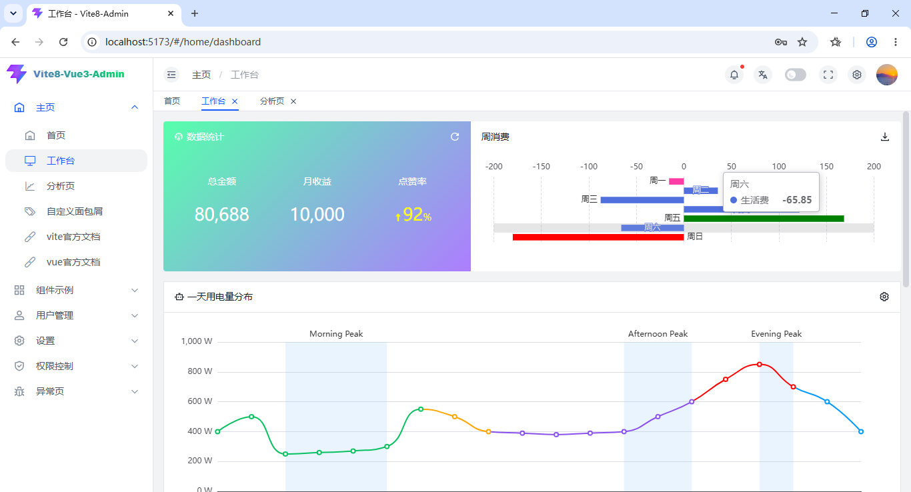The height and width of the screenshot is (492, 911).
Task: Click the green 周五 bar
Action: (764, 219)
